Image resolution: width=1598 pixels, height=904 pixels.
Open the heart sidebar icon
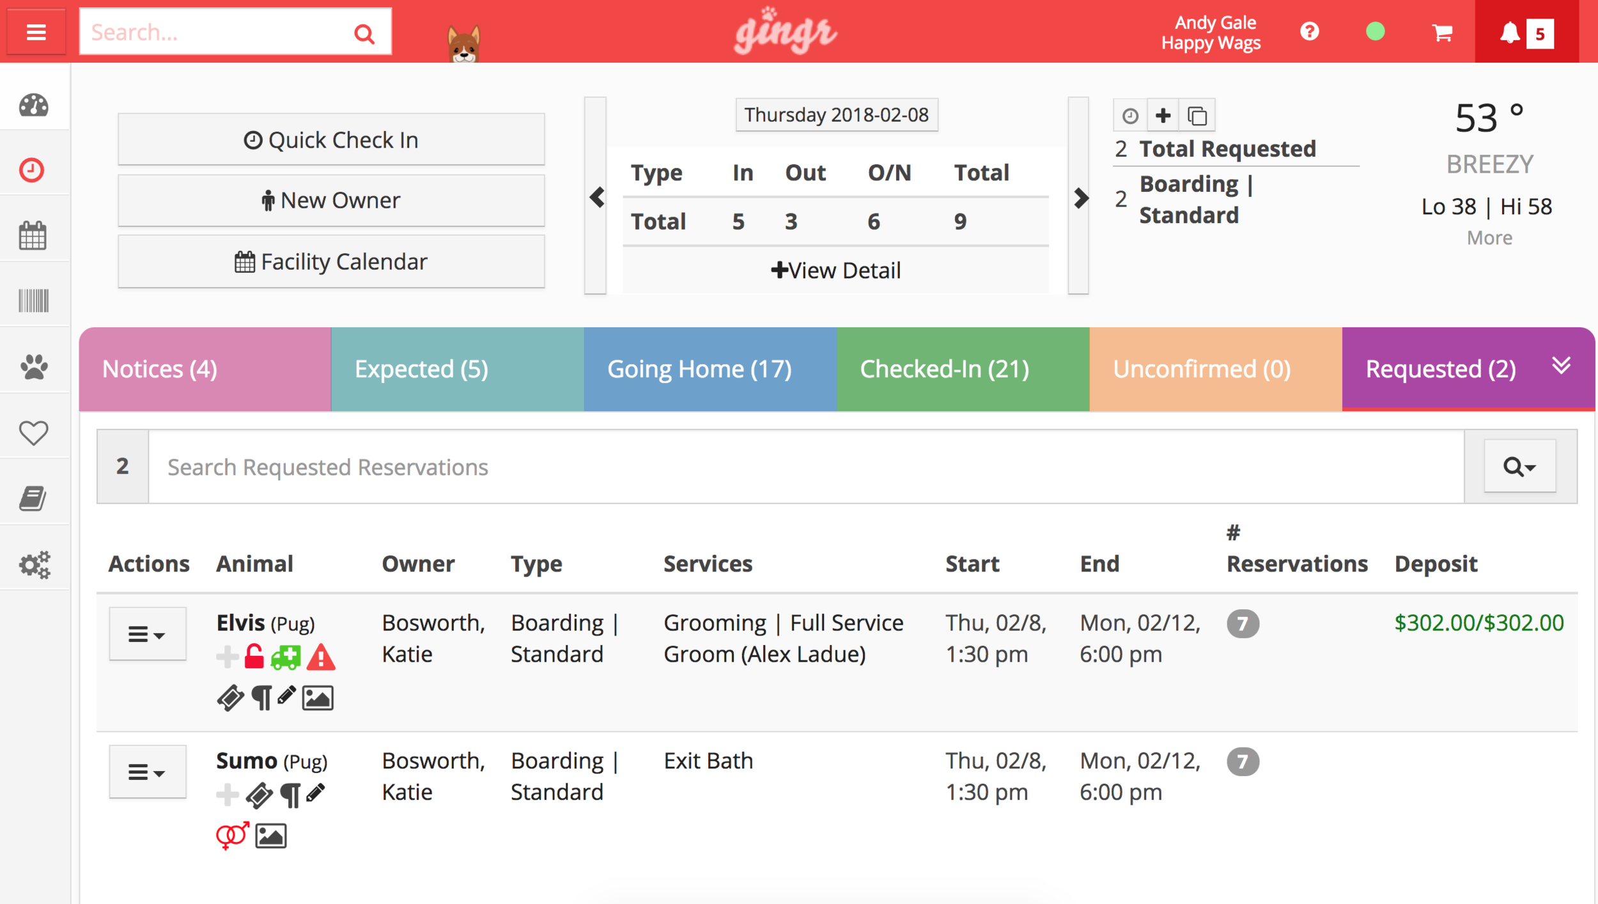pyautogui.click(x=33, y=433)
